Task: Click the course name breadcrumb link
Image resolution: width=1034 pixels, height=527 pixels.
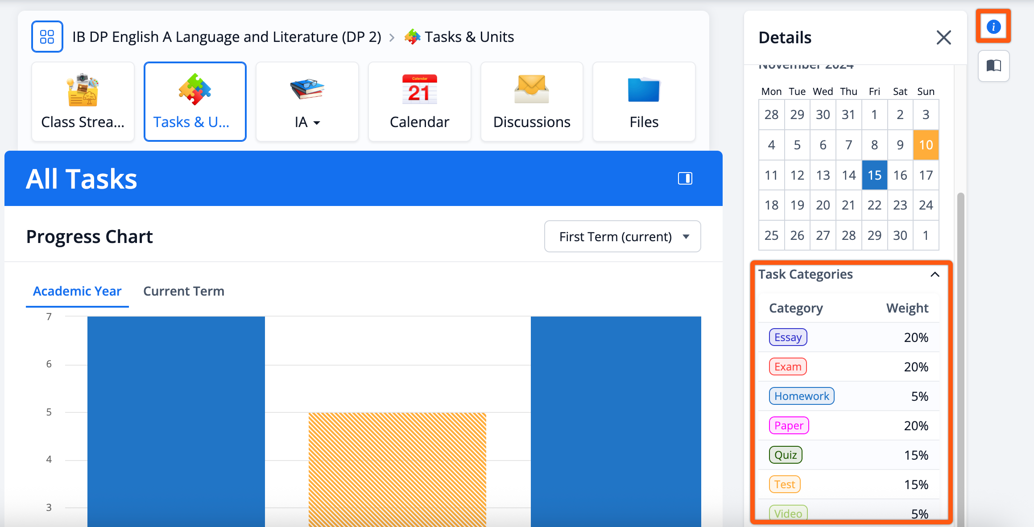Action: point(227,37)
